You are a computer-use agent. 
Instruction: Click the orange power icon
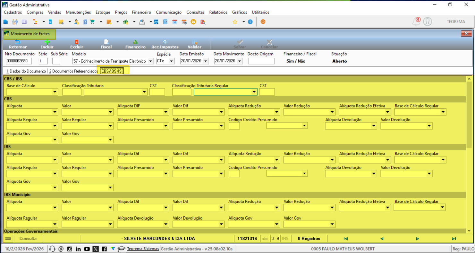(x=263, y=22)
